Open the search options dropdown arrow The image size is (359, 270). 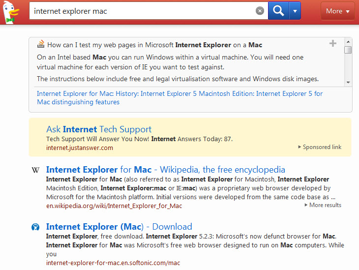[295, 11]
